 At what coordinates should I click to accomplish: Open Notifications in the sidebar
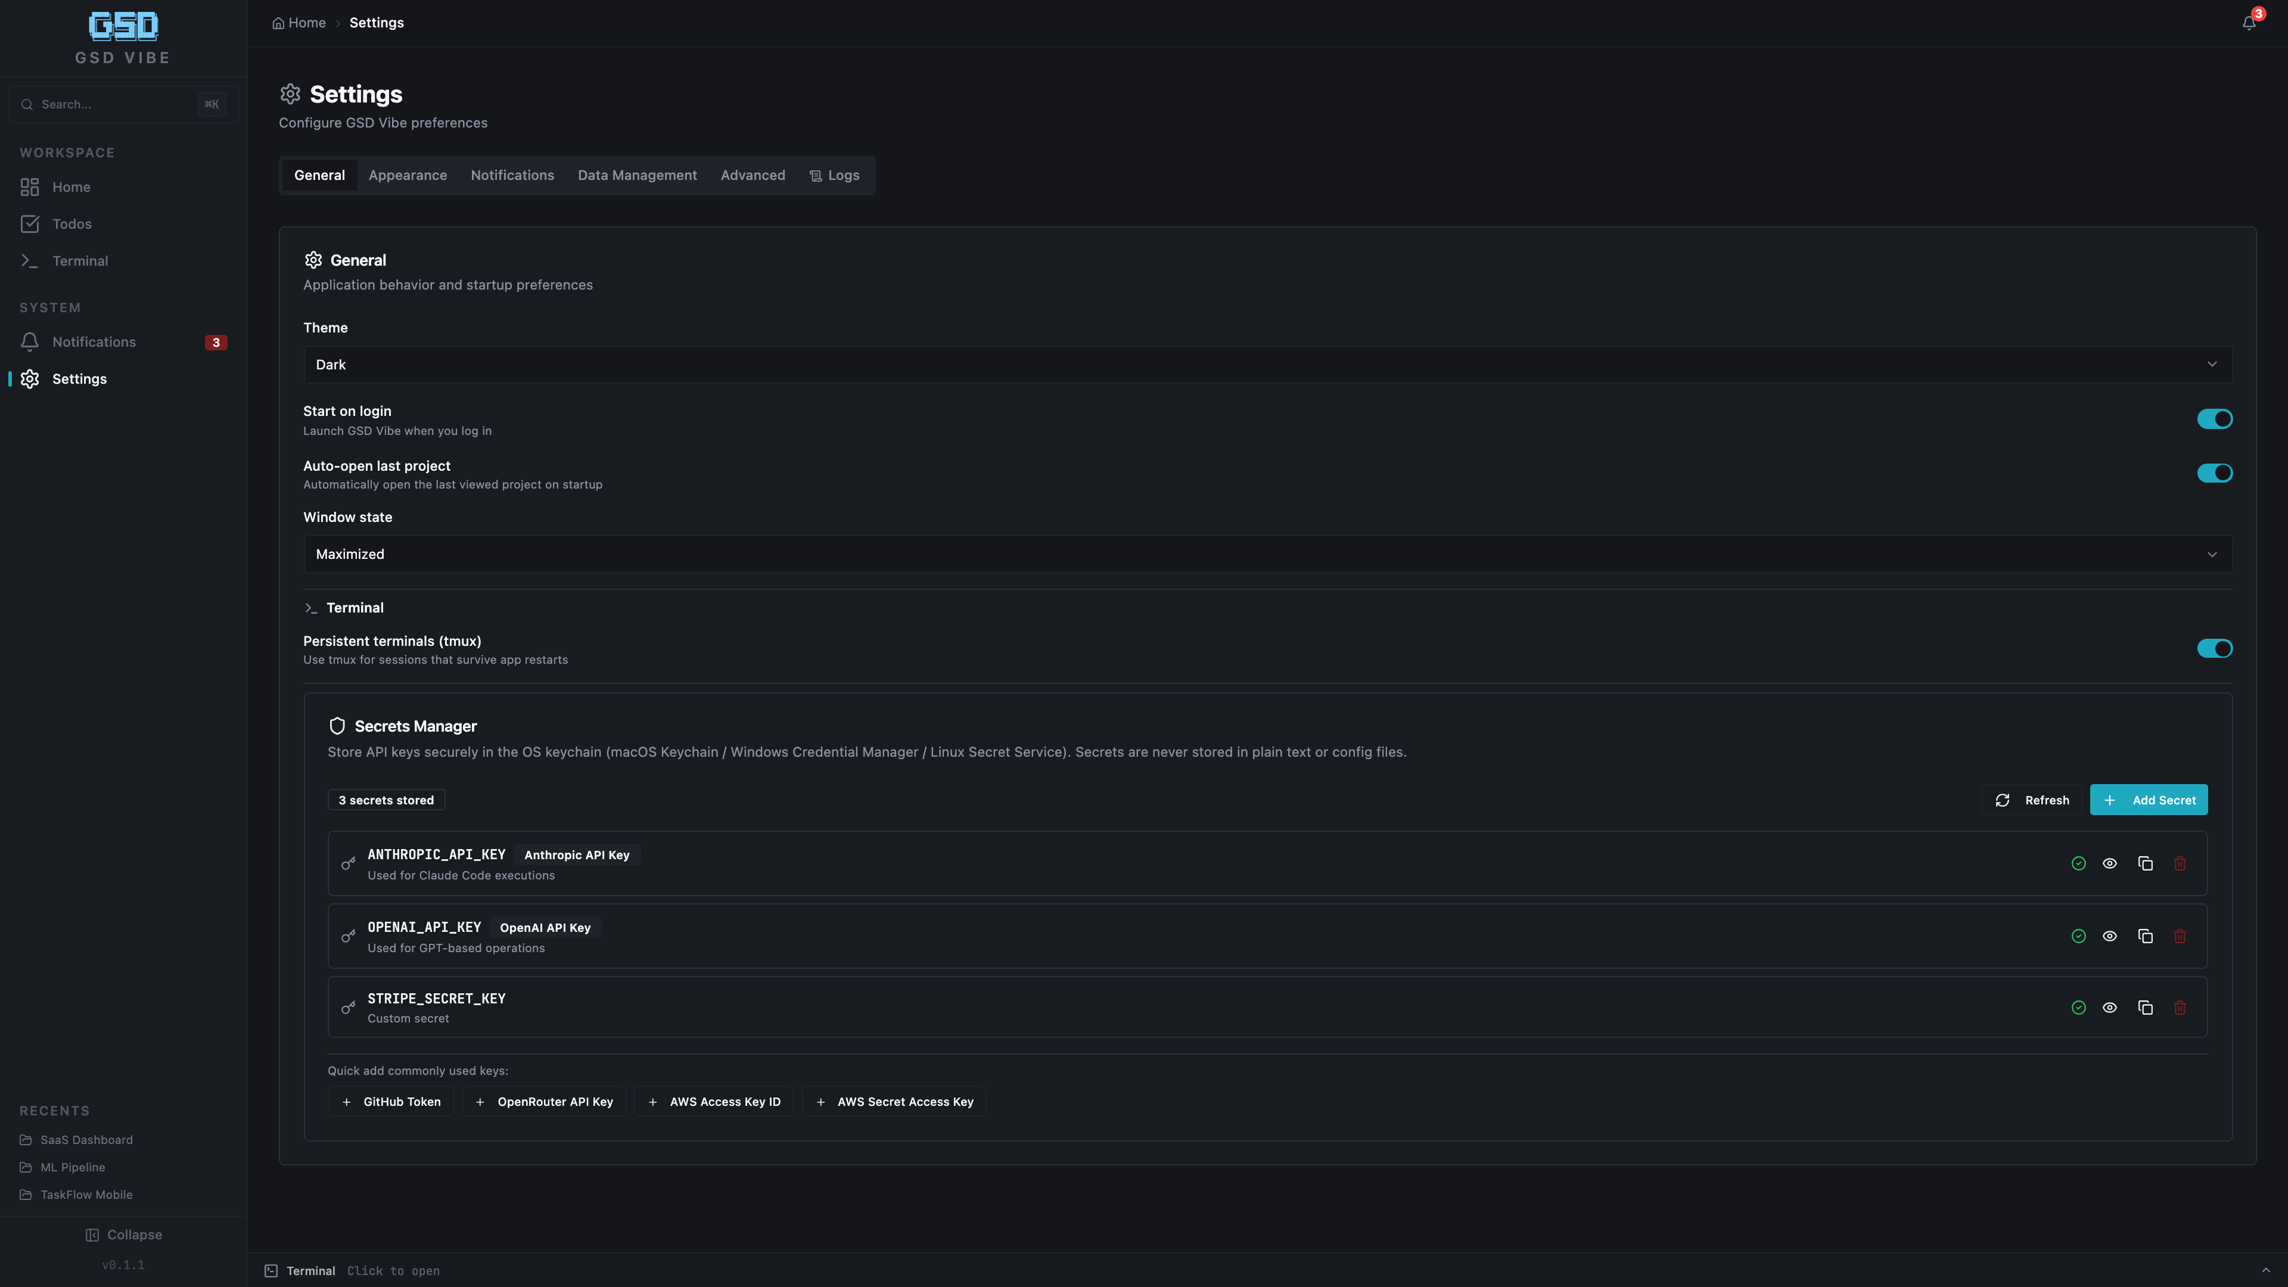tap(94, 341)
